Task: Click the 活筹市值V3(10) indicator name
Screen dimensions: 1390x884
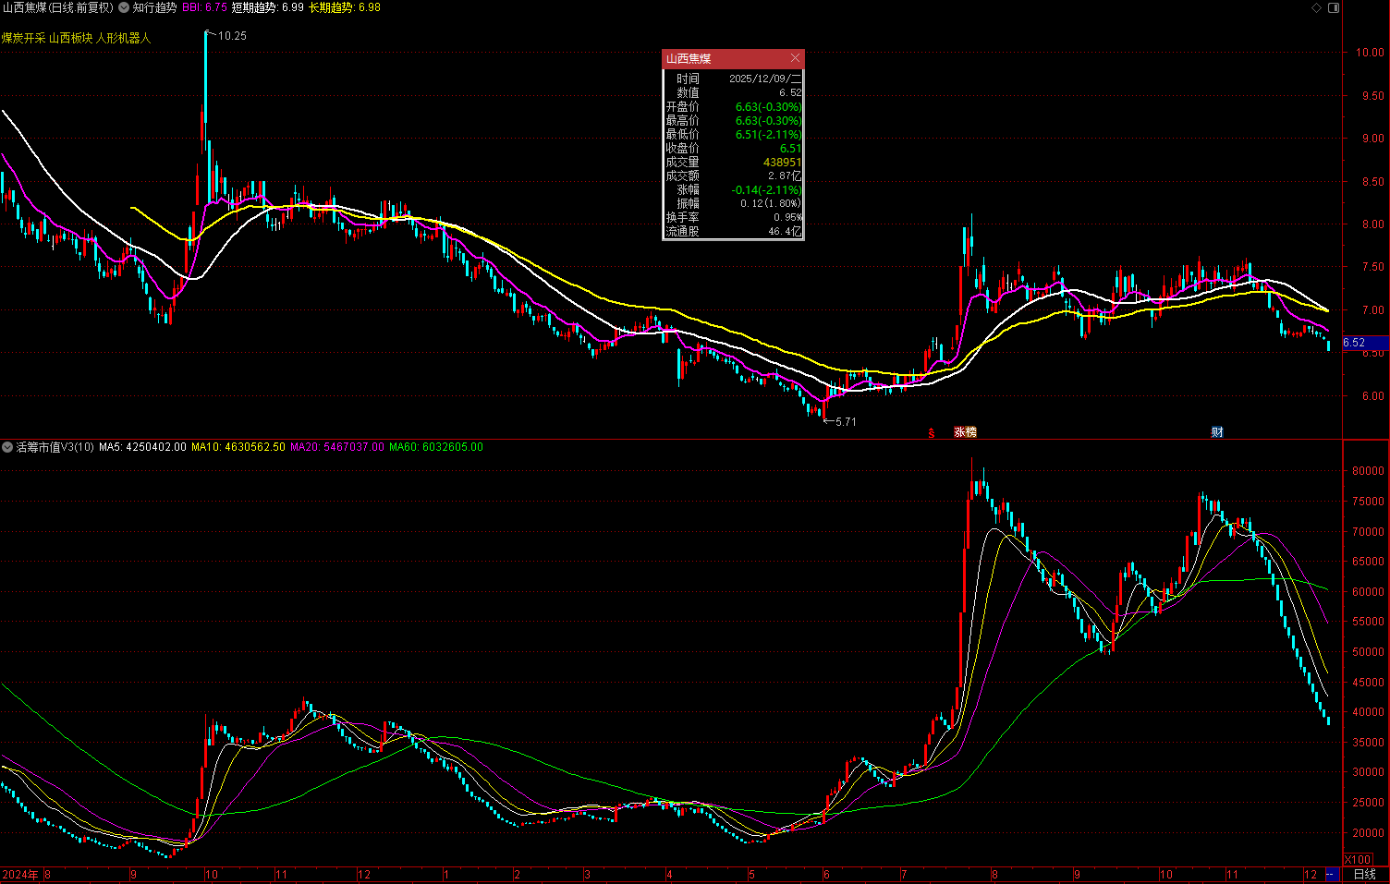Action: click(55, 447)
